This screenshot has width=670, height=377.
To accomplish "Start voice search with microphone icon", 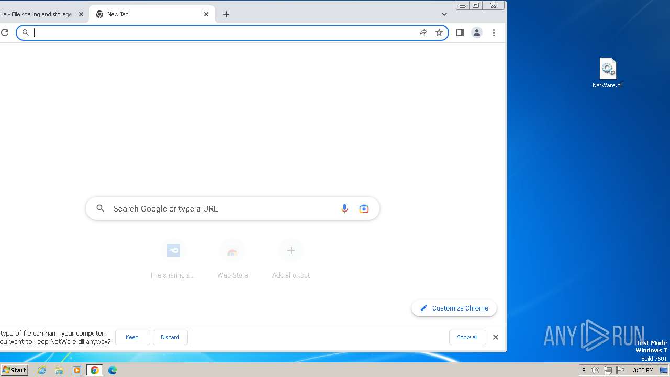I will [x=344, y=208].
